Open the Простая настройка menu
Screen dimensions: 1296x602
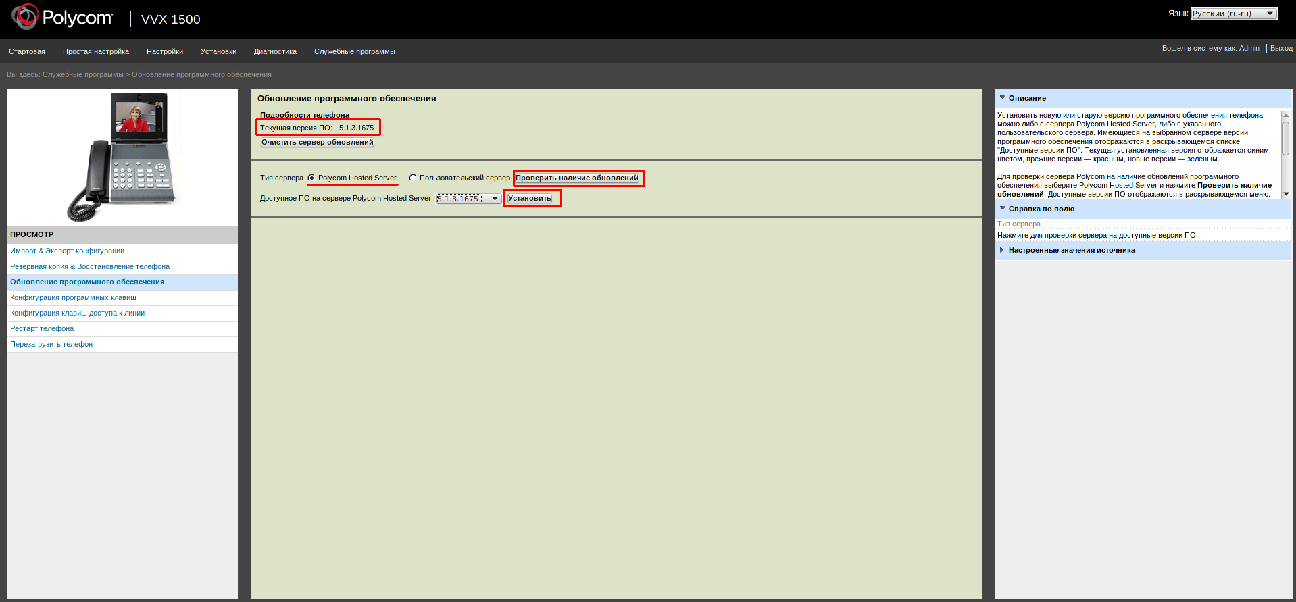96,51
